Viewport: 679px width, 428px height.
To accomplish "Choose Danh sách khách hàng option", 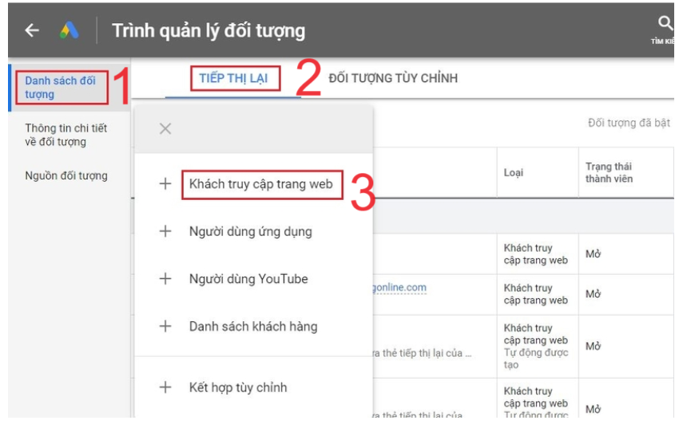I will (253, 326).
